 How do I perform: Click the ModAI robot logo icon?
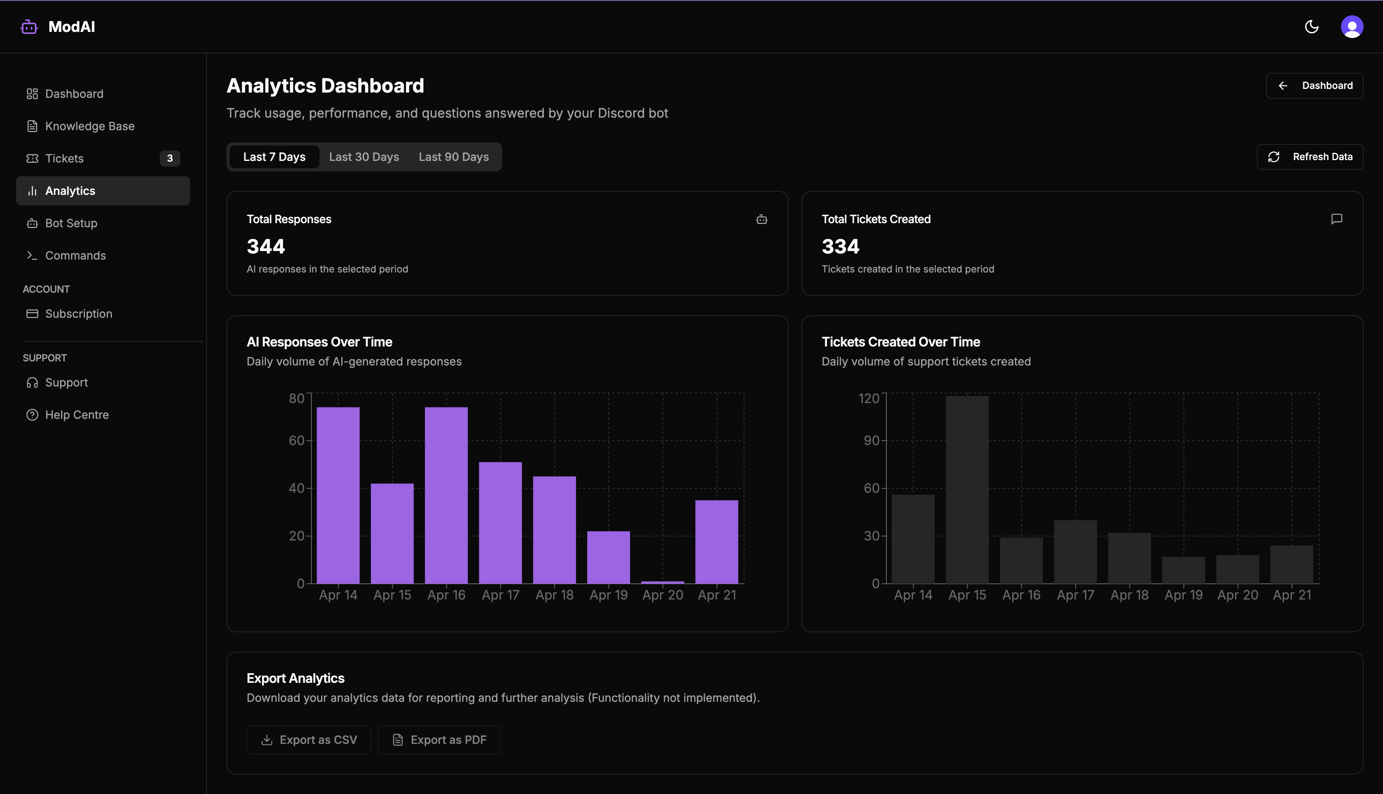pyautogui.click(x=28, y=26)
